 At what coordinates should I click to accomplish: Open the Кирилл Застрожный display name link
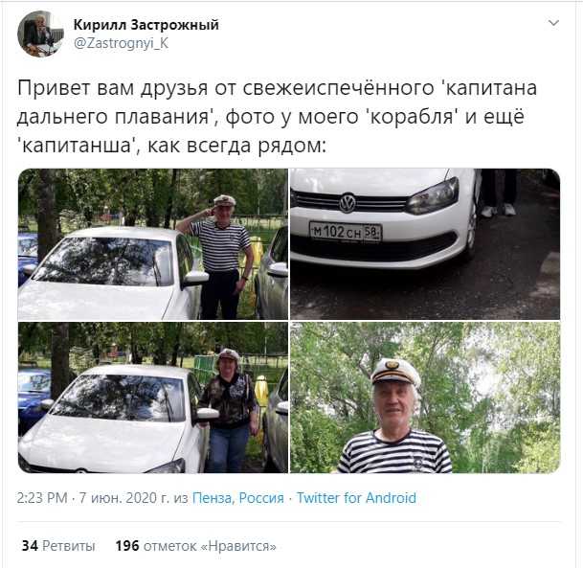[x=146, y=25]
